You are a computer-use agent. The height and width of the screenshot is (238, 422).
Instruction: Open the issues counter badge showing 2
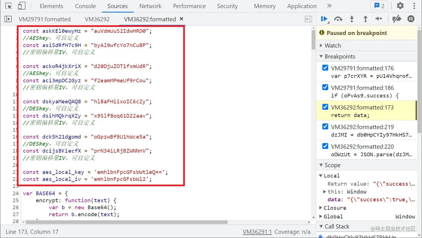pyautogui.click(x=379, y=6)
